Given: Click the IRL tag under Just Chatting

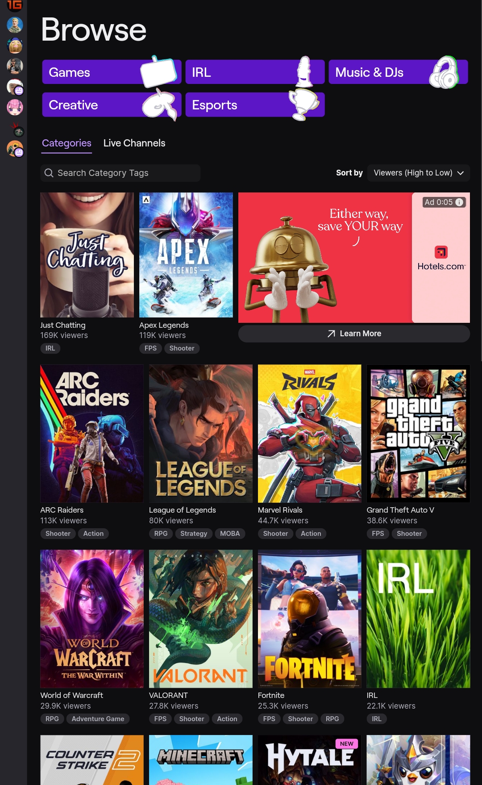Looking at the screenshot, I should pos(50,348).
